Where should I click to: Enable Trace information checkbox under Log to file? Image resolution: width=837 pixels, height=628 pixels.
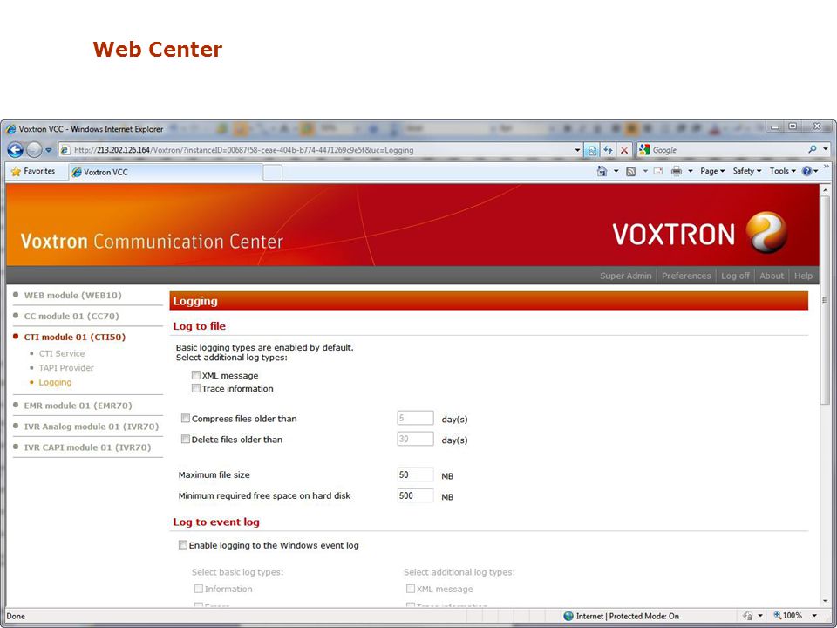coord(196,388)
